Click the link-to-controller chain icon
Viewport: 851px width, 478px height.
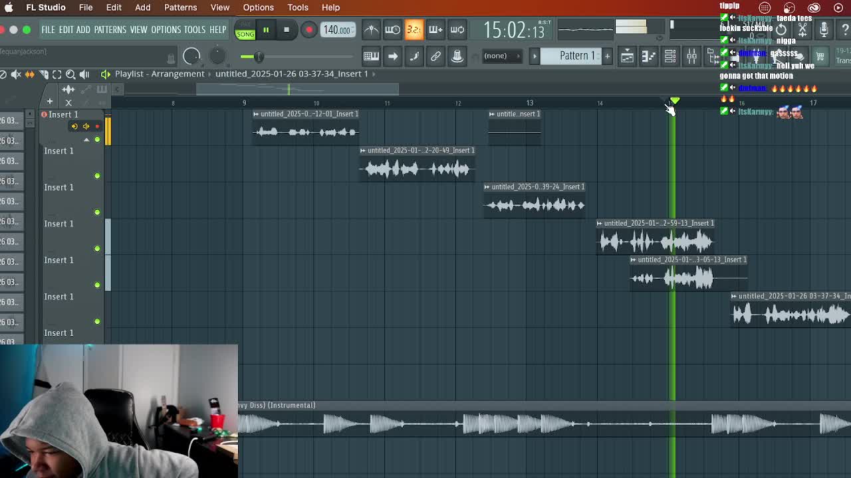[435, 56]
